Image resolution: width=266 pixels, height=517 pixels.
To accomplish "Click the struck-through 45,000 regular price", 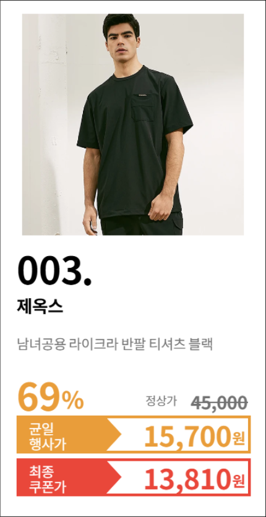I will pyautogui.click(x=219, y=403).
